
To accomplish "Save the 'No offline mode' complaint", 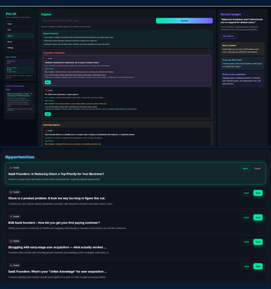I will coord(48,114).
